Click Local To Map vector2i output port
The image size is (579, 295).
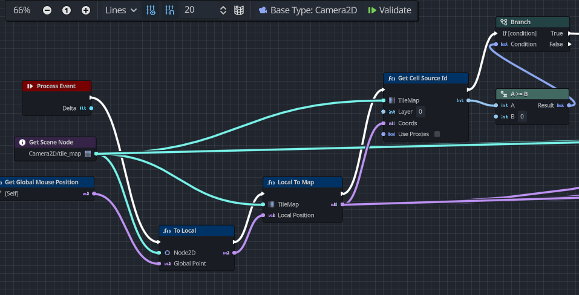342,204
